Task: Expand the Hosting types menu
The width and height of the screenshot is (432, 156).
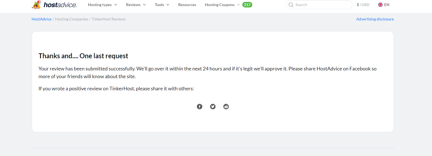Action: (x=102, y=5)
